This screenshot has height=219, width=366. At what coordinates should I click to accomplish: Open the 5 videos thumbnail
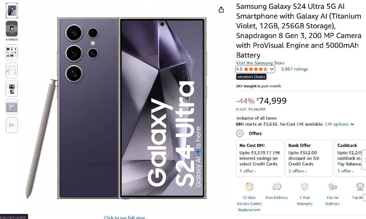click(12, 29)
